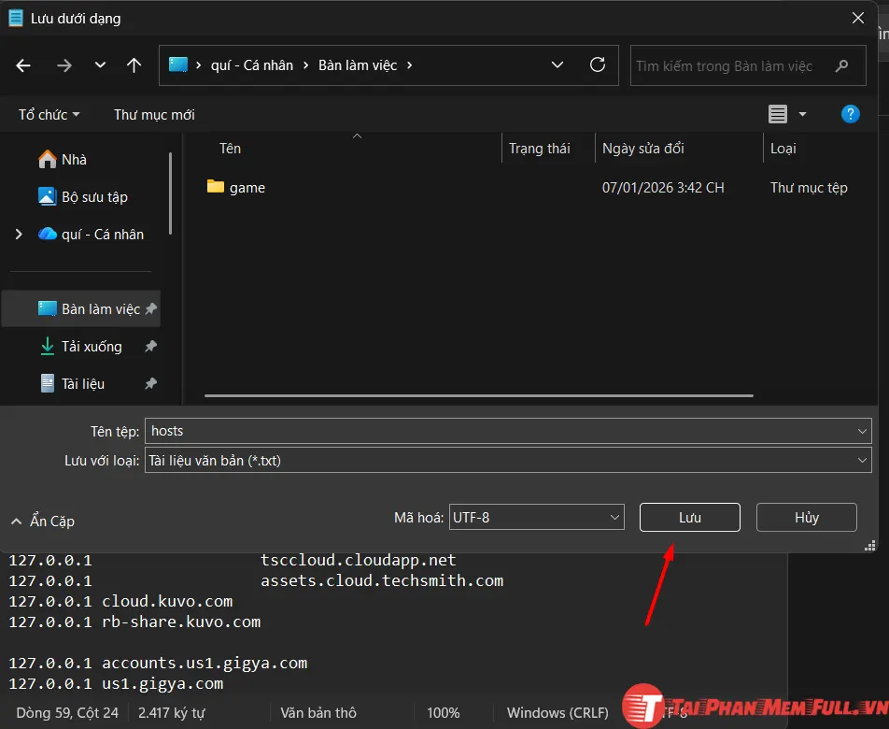Click the Hủy button to cancel
Screen dimensions: 889x729
[x=806, y=517]
